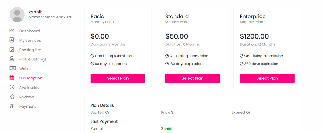Viewport: 322px width, 133px height.
Task: Navigate to Profile Settings
Action: pyautogui.click(x=33, y=59)
